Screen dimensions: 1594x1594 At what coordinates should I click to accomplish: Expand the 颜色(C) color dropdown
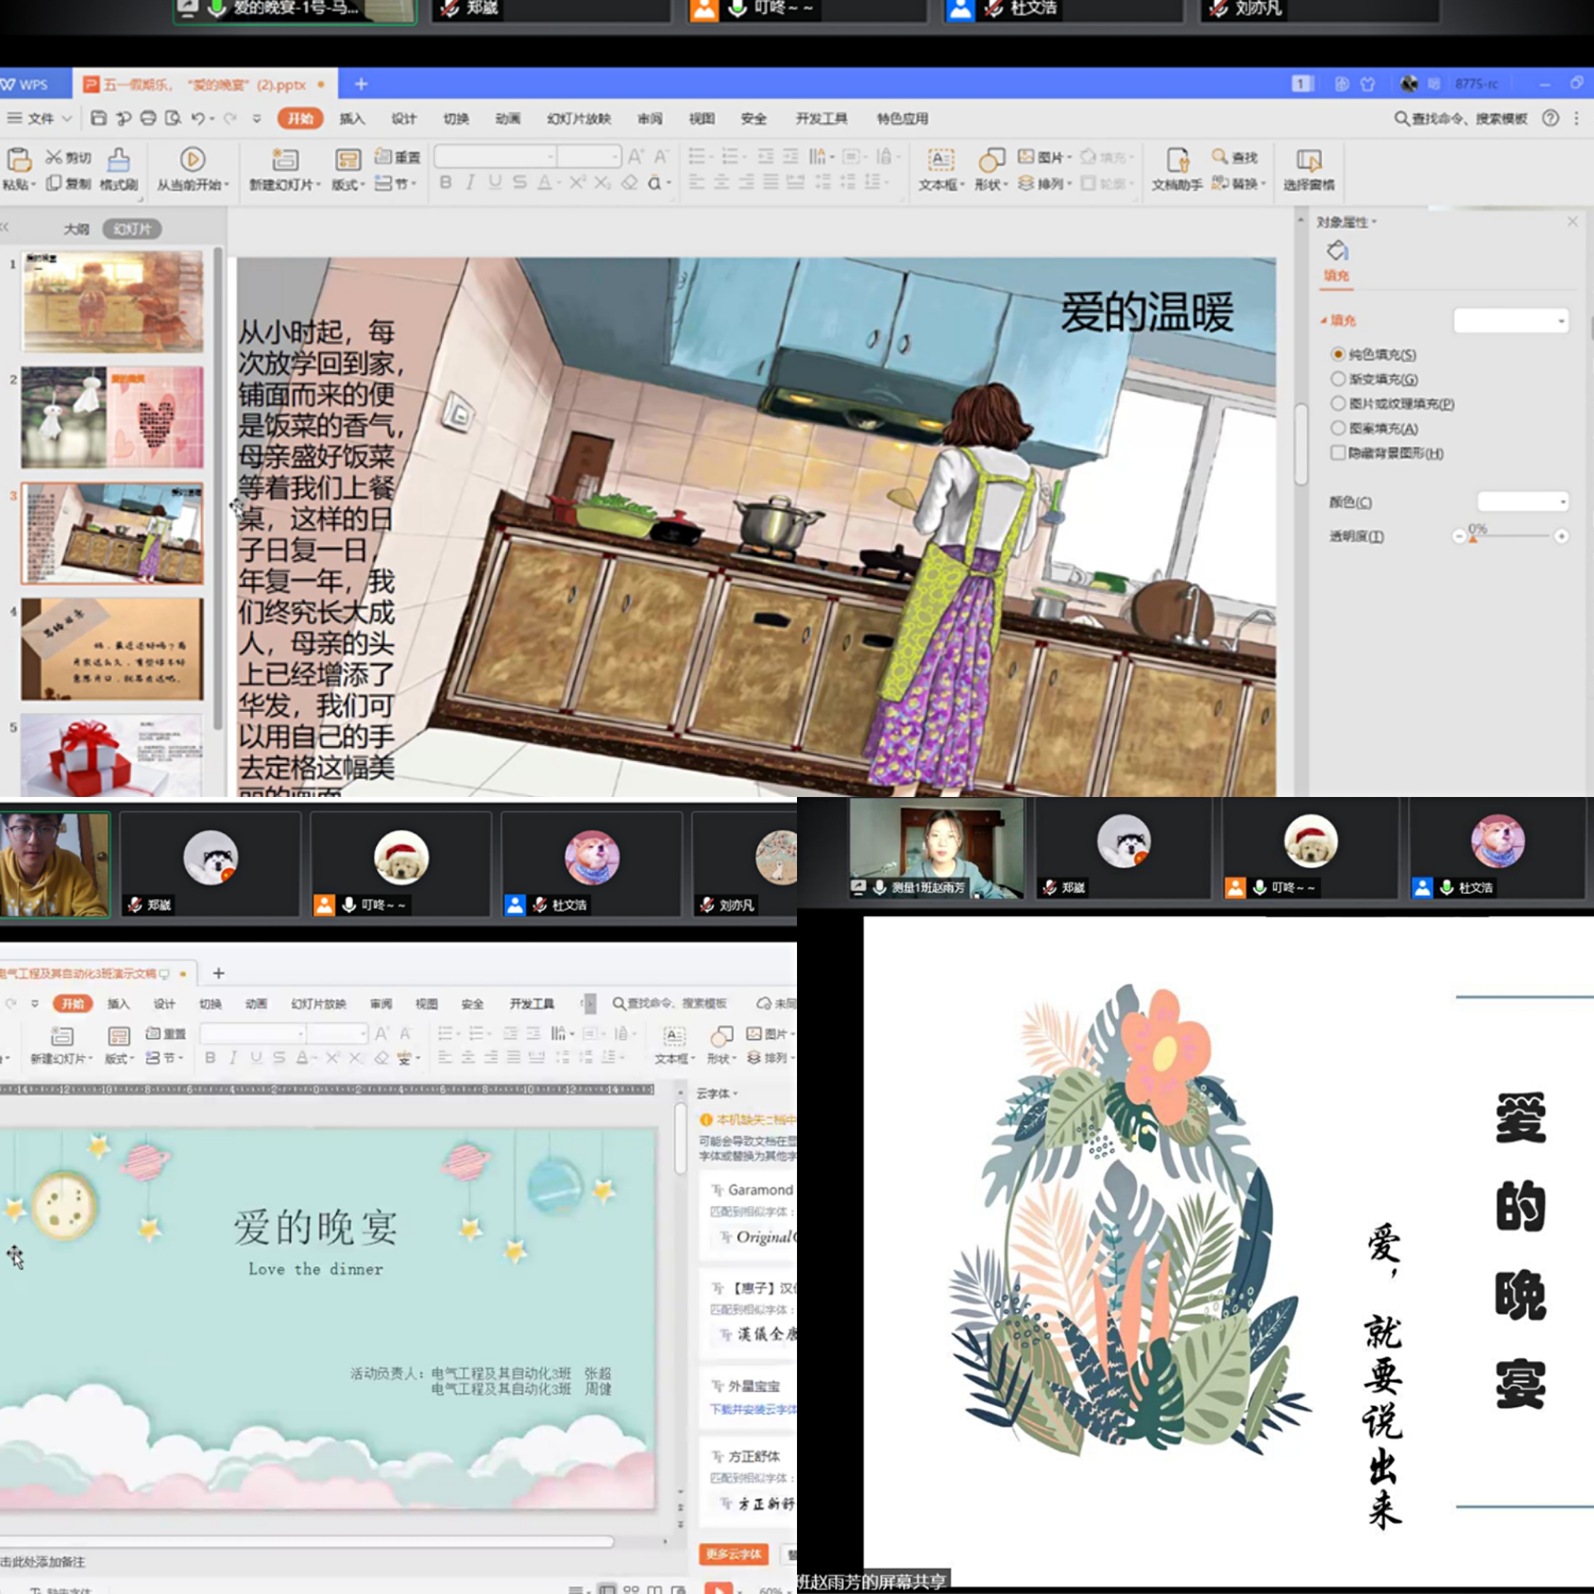coord(1522,502)
